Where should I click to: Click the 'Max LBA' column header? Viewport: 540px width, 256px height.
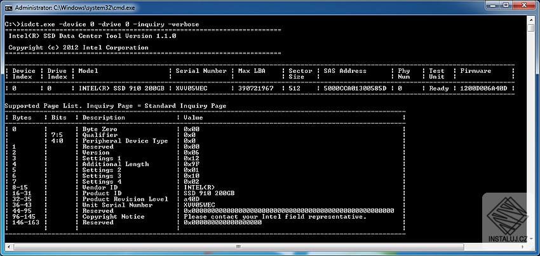point(252,71)
